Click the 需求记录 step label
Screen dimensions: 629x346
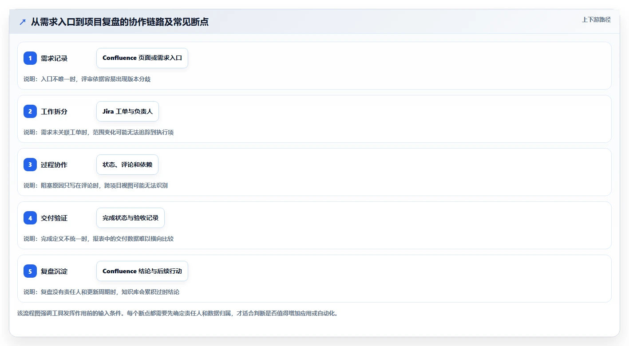tap(54, 58)
